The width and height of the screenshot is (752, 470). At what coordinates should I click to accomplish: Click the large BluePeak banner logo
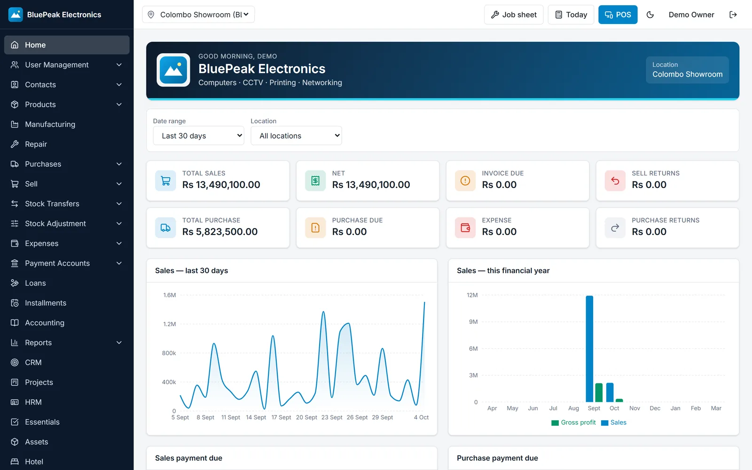(173, 70)
